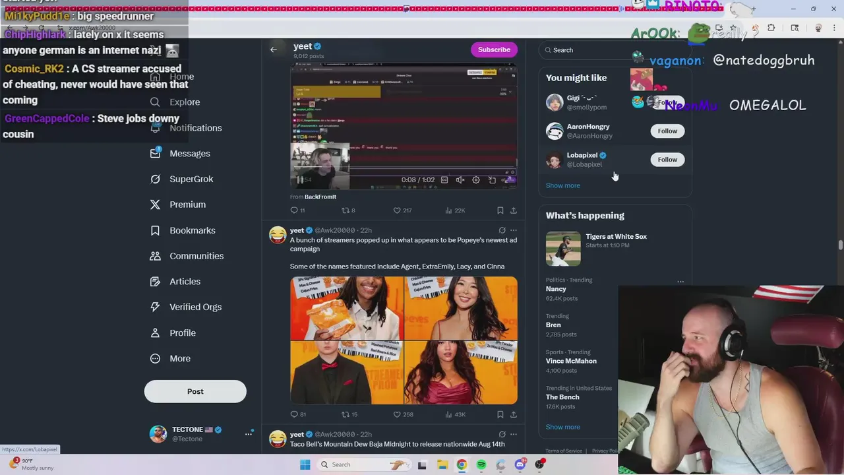Pause the video in the first post
Viewport: 844px width, 475px height.
click(300, 179)
